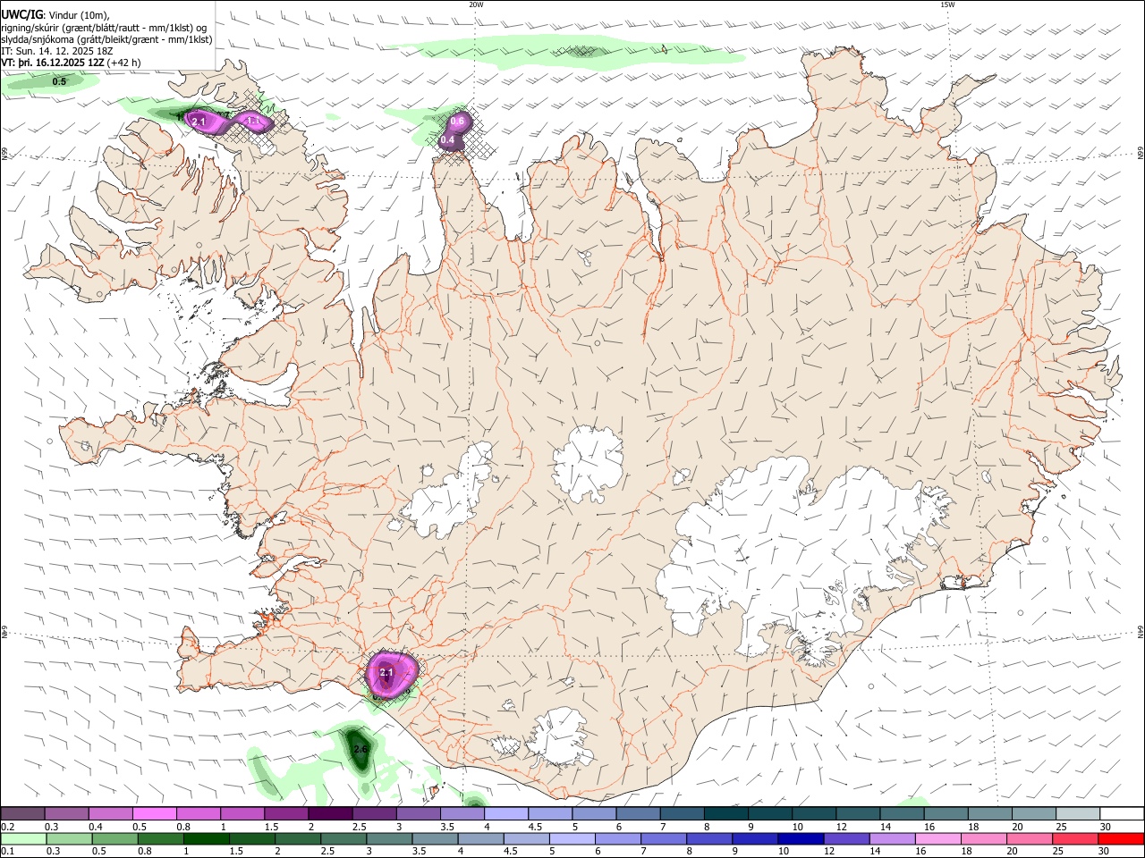Click the 'slydda/snjókoma' legend description line
Screen dimensions: 1145x858
click(x=106, y=39)
